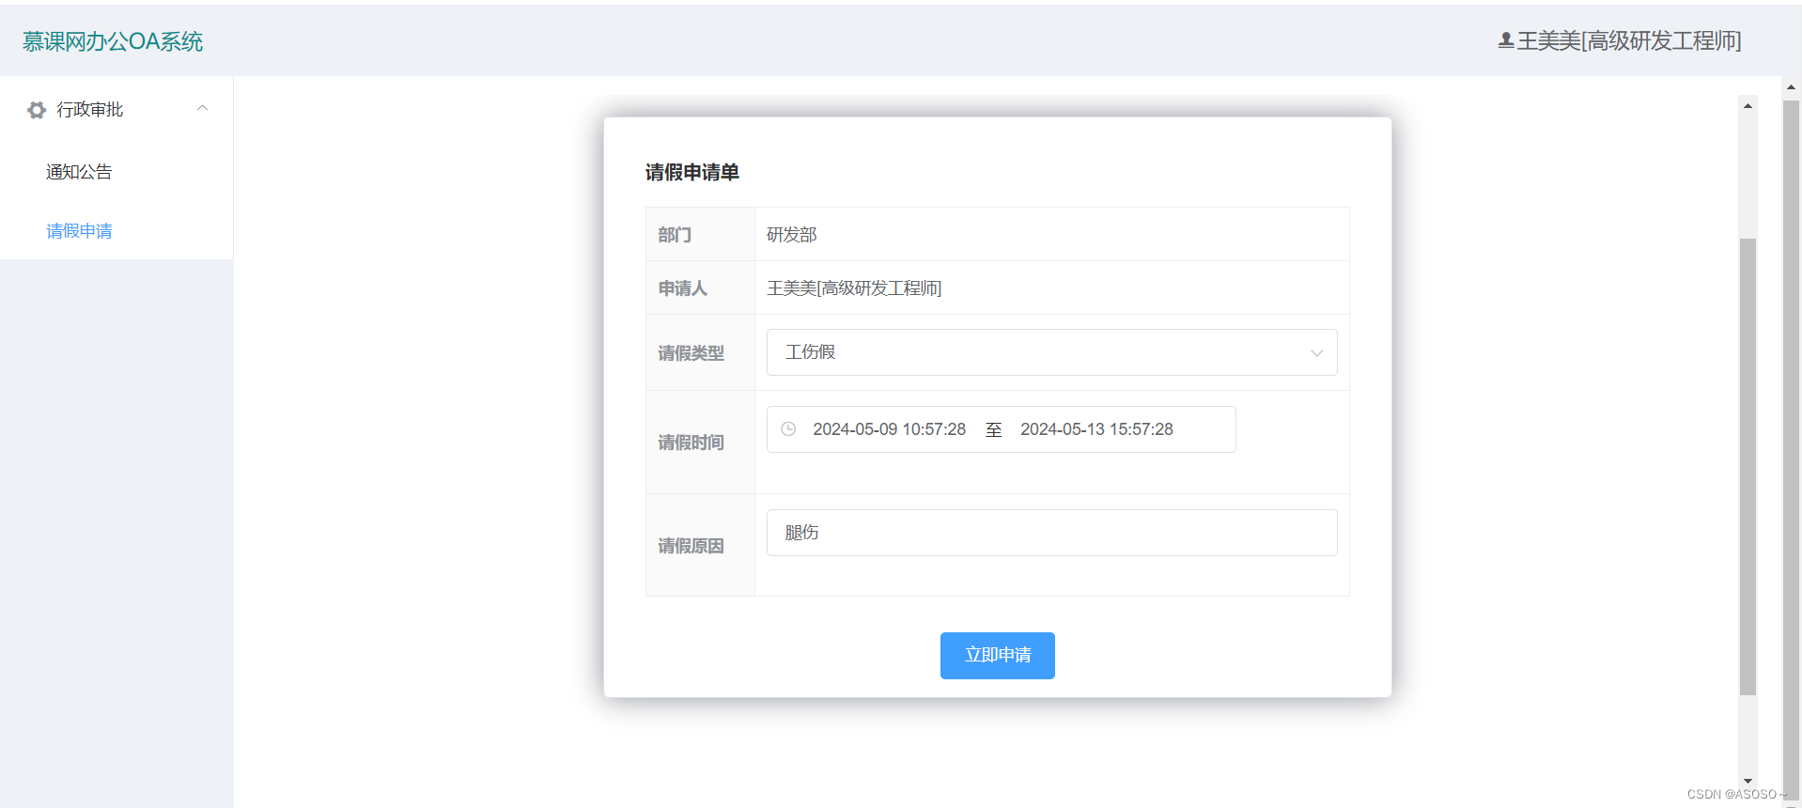Click the inner scrollbar down arrow
This screenshot has height=808, width=1802.
[x=1748, y=781]
